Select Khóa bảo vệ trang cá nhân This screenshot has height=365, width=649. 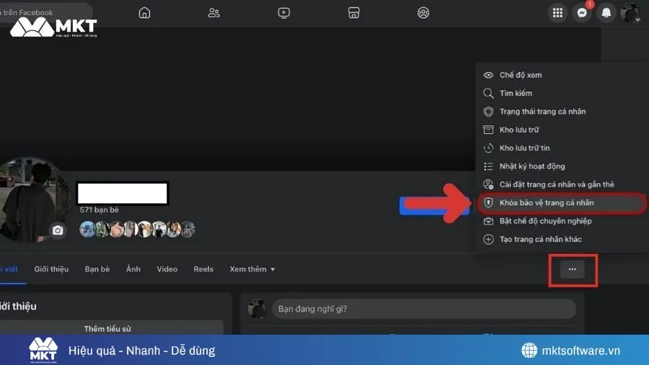pyautogui.click(x=561, y=203)
